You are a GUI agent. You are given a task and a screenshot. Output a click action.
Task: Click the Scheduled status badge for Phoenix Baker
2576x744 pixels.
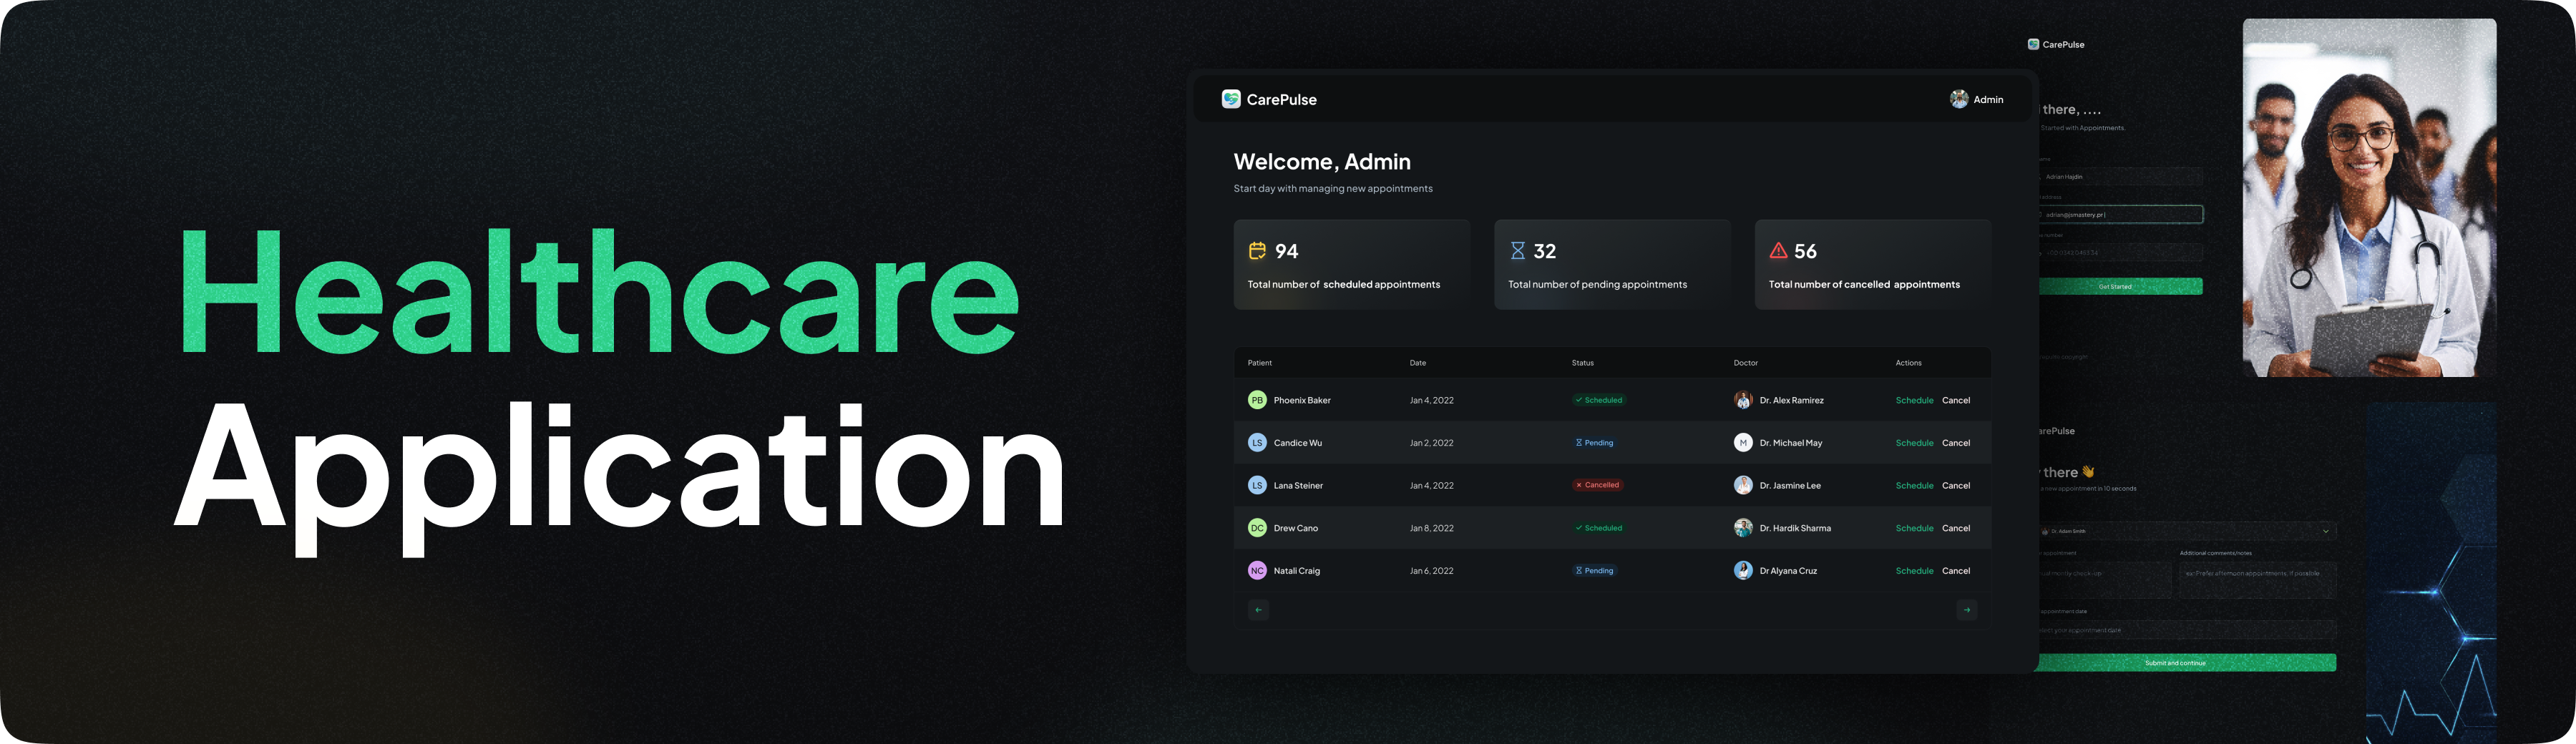click(1599, 400)
